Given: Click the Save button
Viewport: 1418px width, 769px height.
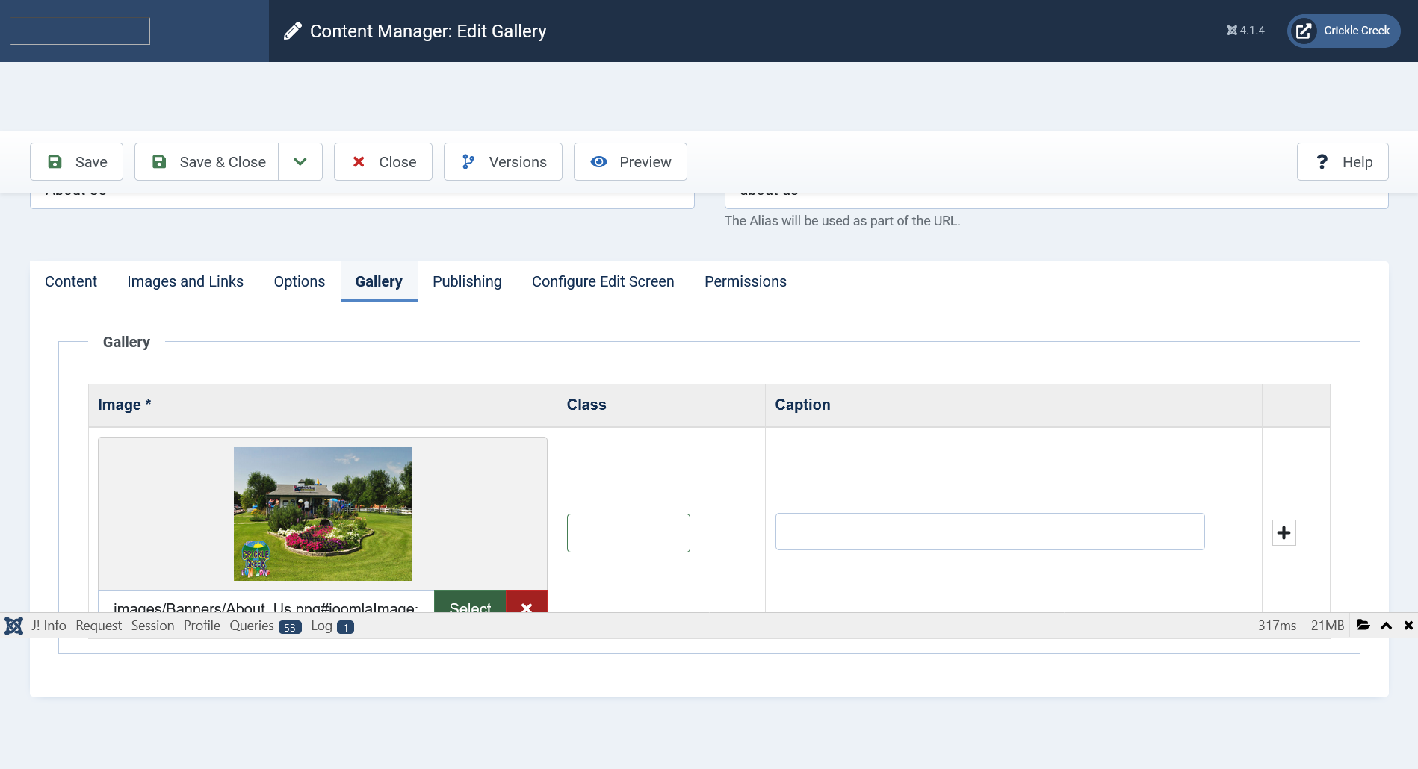Looking at the screenshot, I should [77, 162].
